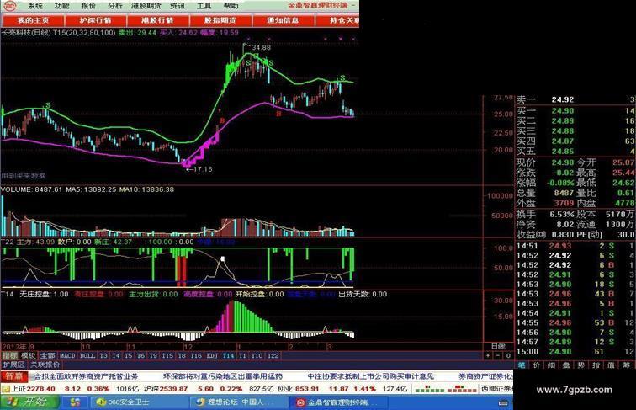Select the 全部 indicator tab
The height and width of the screenshot is (410, 636).
pyautogui.click(x=47, y=355)
